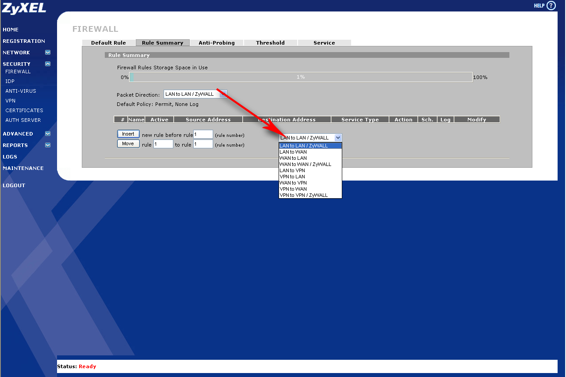Viewport: 566px width, 377px height.
Task: Open ANTI-VIRUS under Security
Action: pyautogui.click(x=21, y=91)
